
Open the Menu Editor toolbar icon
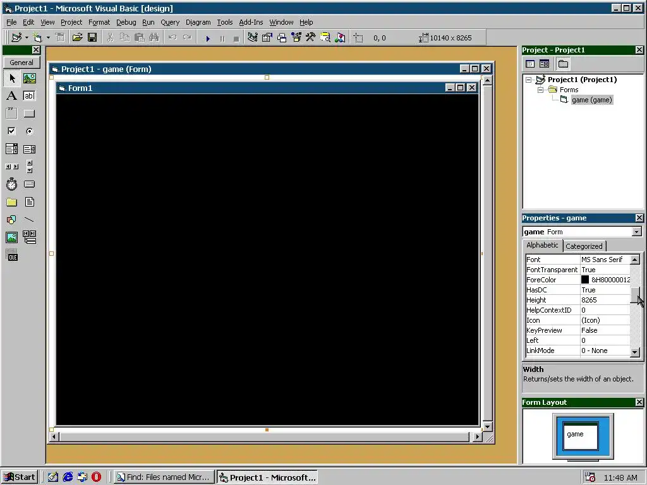pyautogui.click(x=60, y=37)
